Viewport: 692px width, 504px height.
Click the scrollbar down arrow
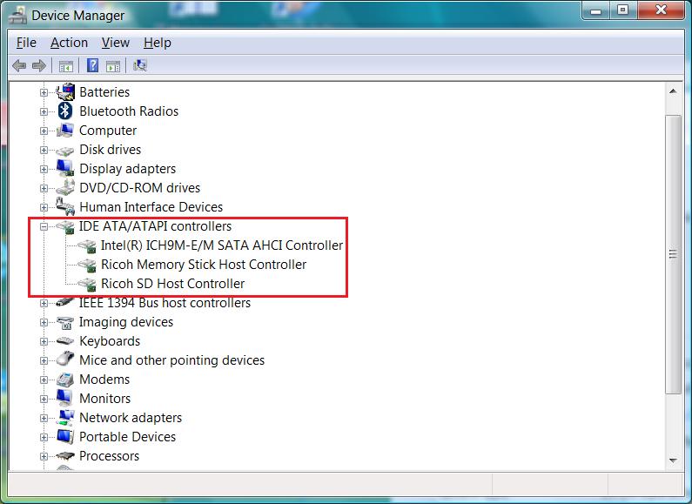click(x=673, y=460)
